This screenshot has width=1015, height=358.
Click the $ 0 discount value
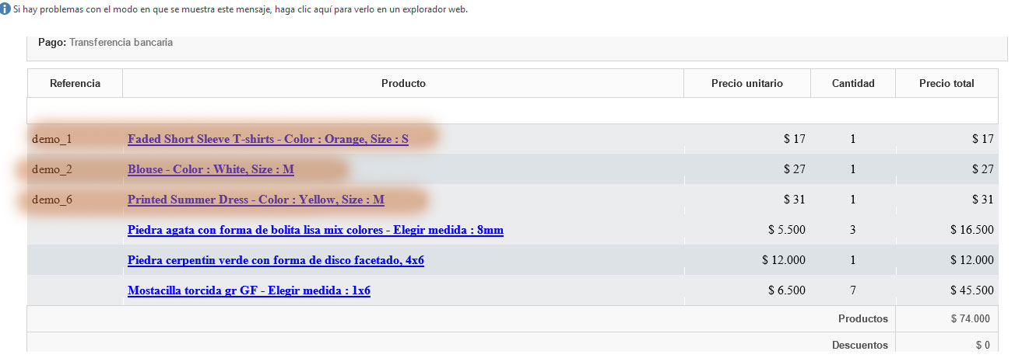click(x=983, y=345)
